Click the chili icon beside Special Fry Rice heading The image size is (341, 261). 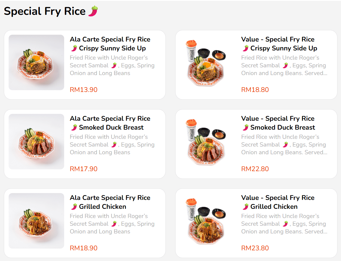tap(93, 11)
